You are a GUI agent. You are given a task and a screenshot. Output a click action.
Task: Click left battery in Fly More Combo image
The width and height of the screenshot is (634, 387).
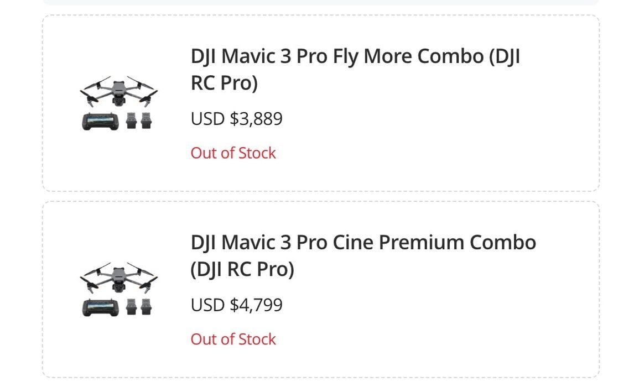(131, 121)
